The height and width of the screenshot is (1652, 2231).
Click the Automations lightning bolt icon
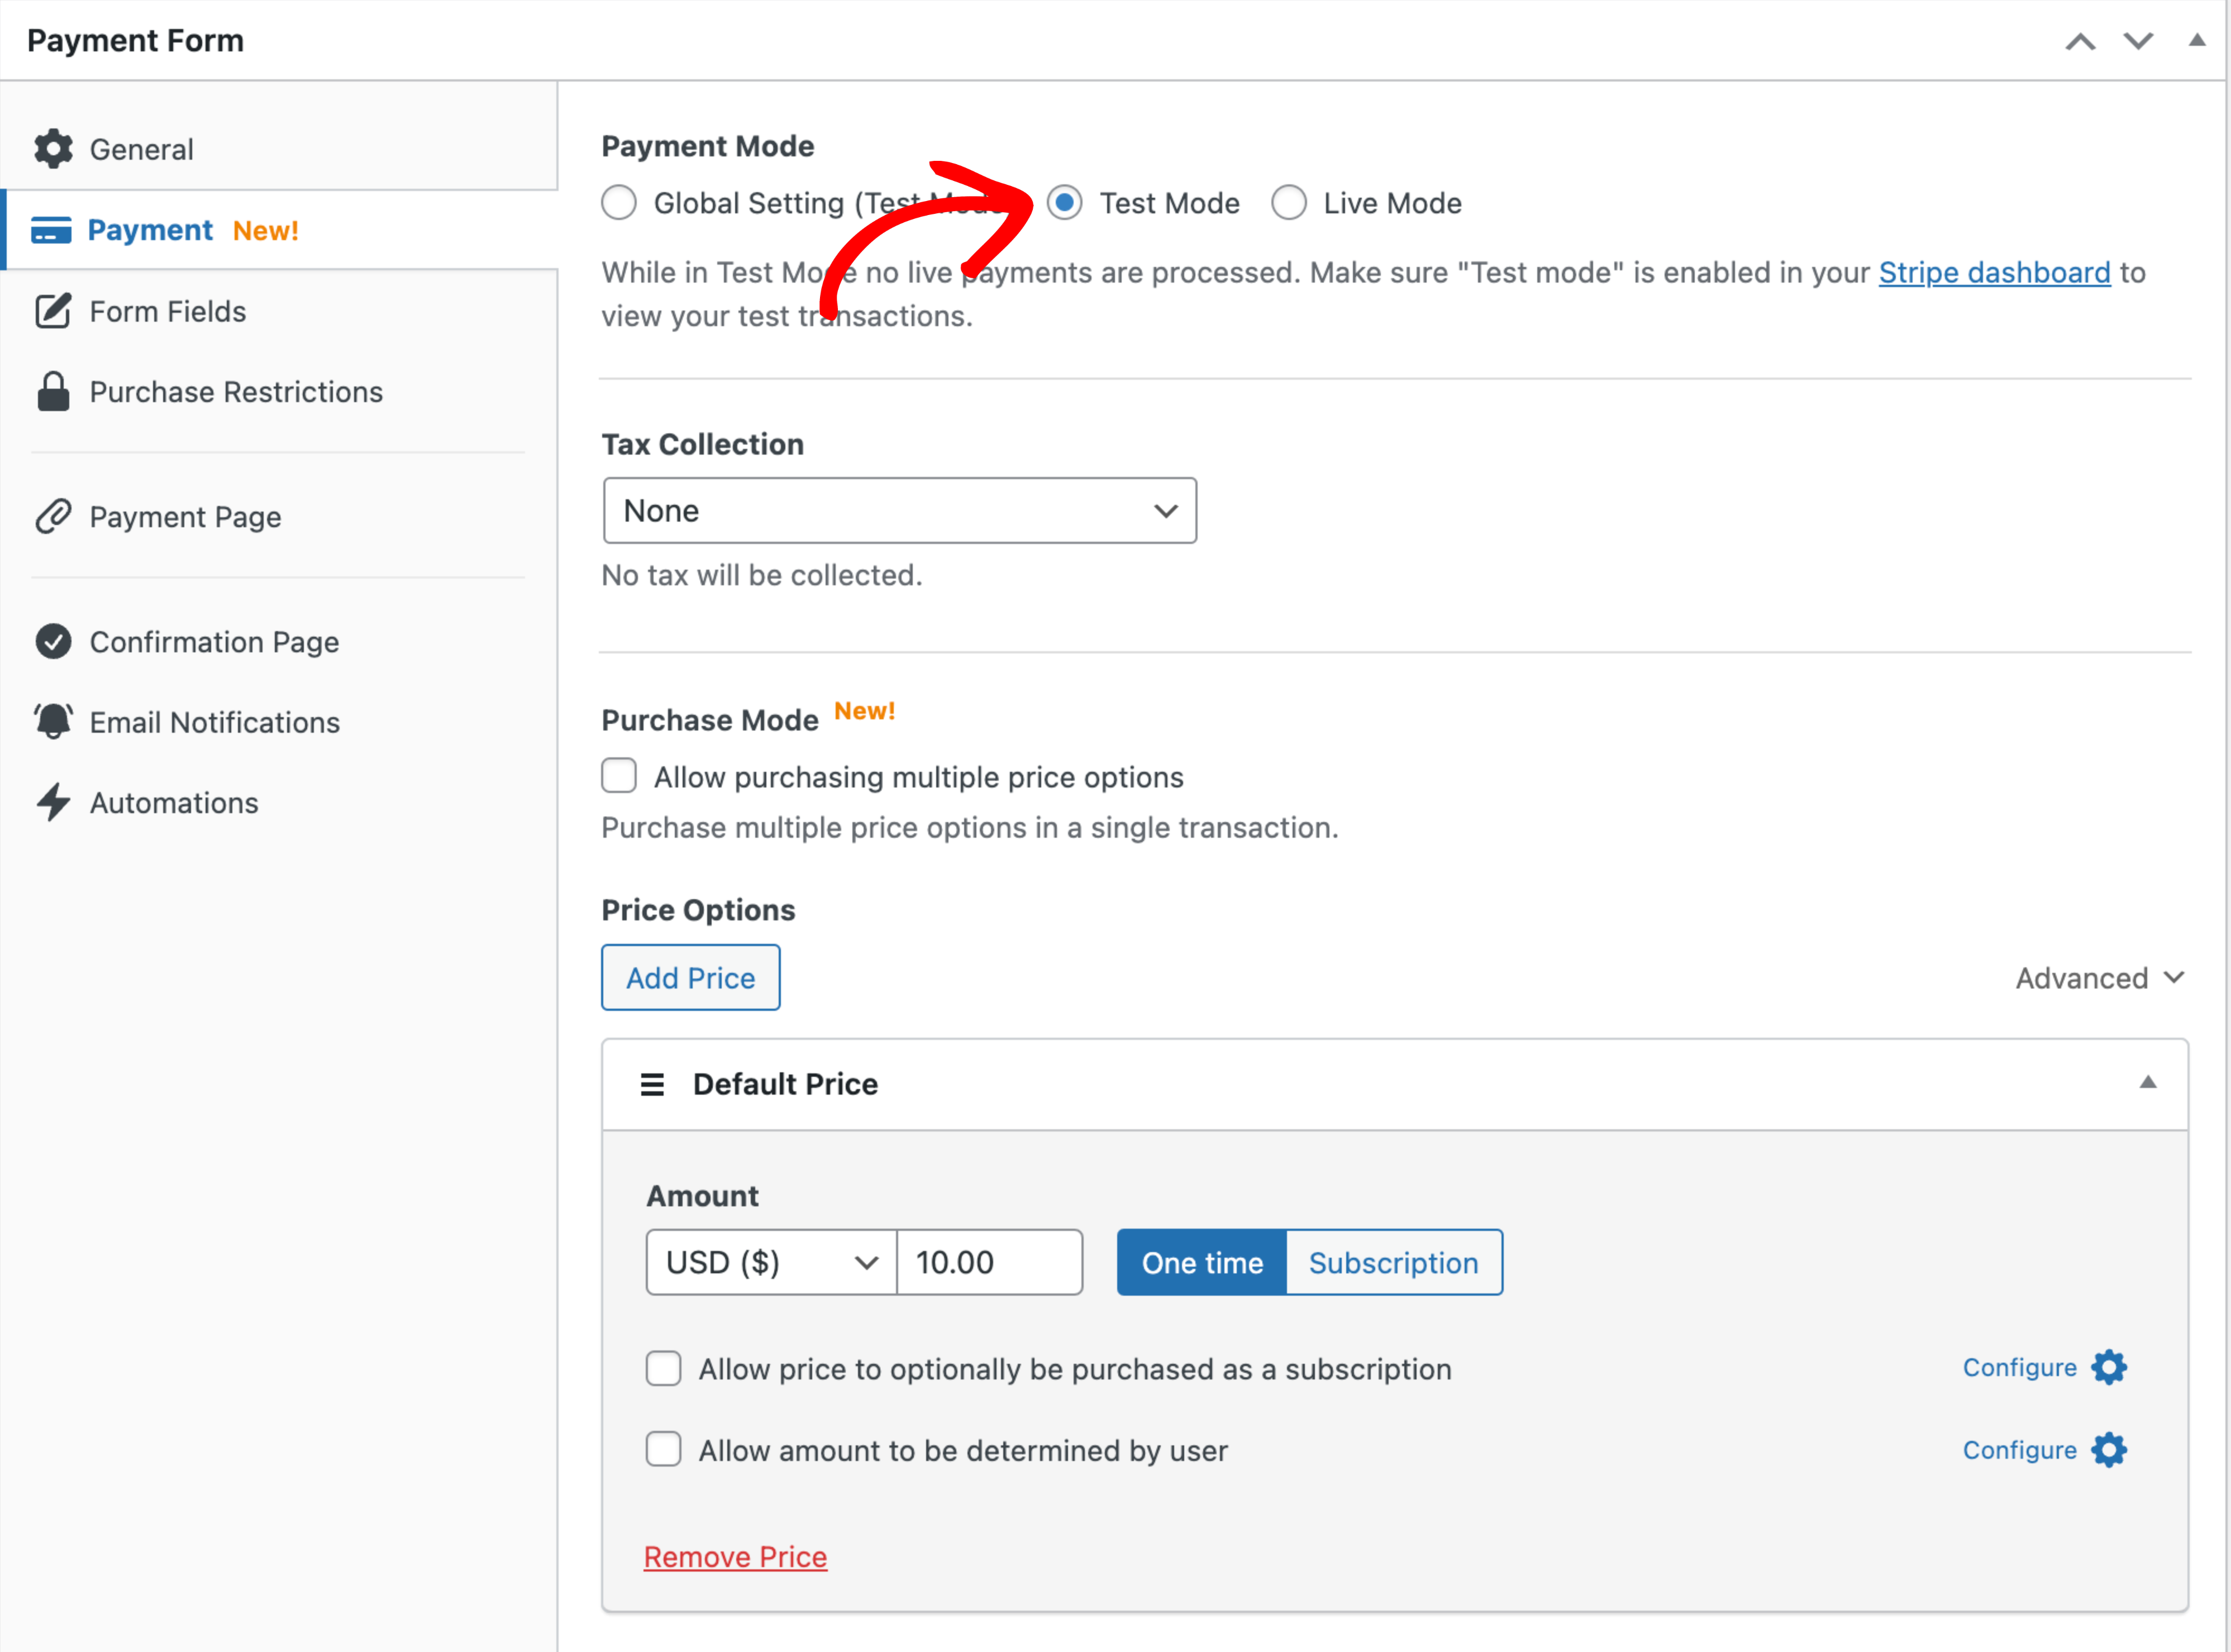(x=53, y=803)
